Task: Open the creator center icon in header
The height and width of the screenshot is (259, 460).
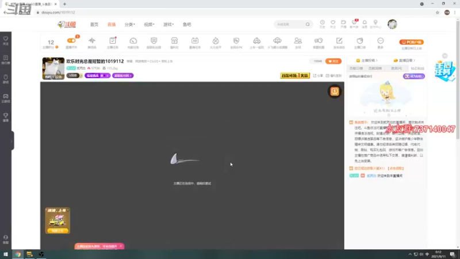Action: tap(375, 24)
